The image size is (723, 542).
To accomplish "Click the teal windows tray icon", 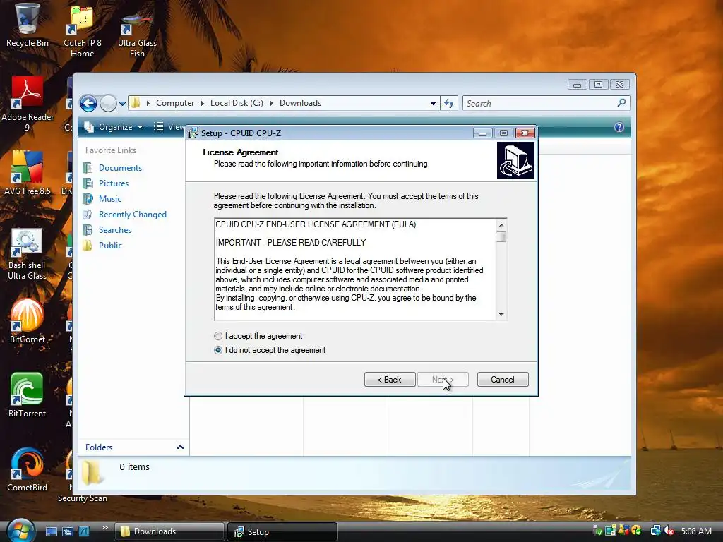I will pyautogui.click(x=610, y=531).
